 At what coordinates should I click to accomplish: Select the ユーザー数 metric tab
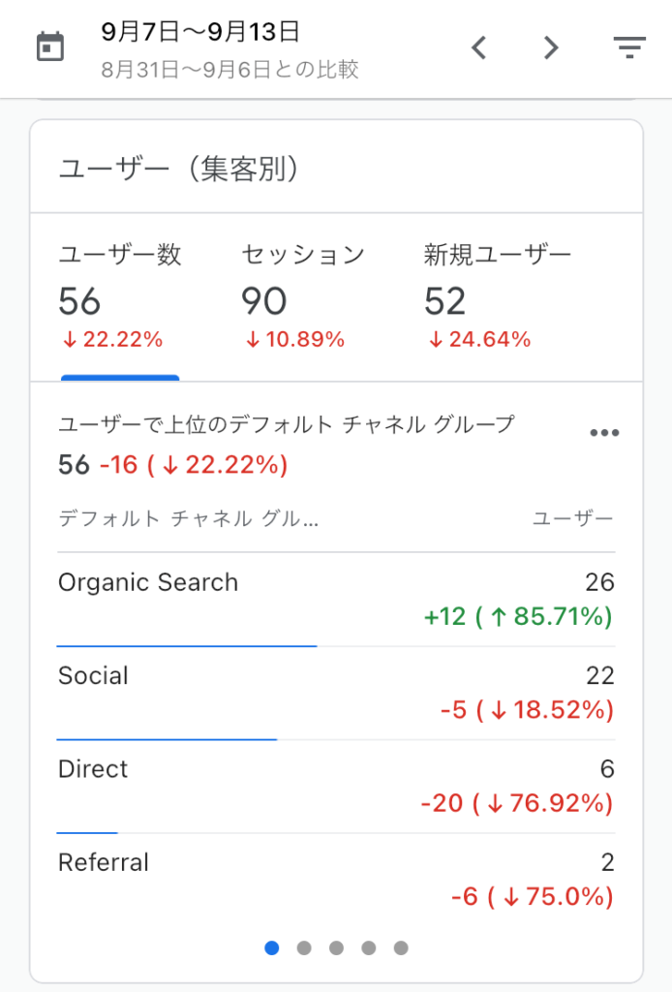tap(120, 296)
